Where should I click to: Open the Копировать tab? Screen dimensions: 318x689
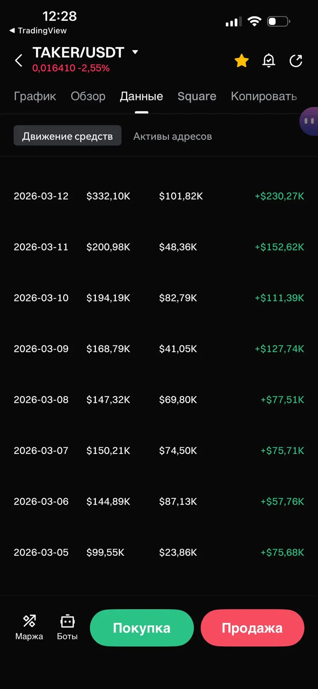pos(263,96)
